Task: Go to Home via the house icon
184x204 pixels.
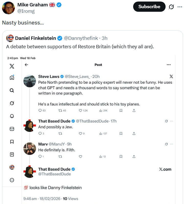Action: 12,78
